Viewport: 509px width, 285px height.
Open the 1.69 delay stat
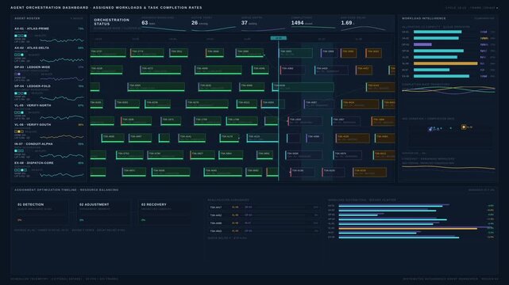tap(363, 24)
